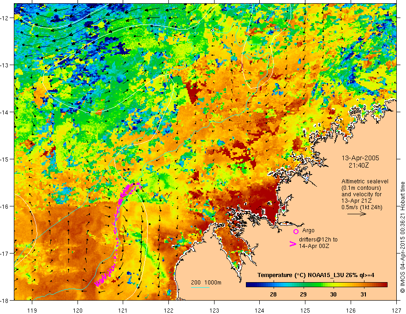
Task: Click the IMOS copyright timestamp text
Action: click(x=402, y=237)
